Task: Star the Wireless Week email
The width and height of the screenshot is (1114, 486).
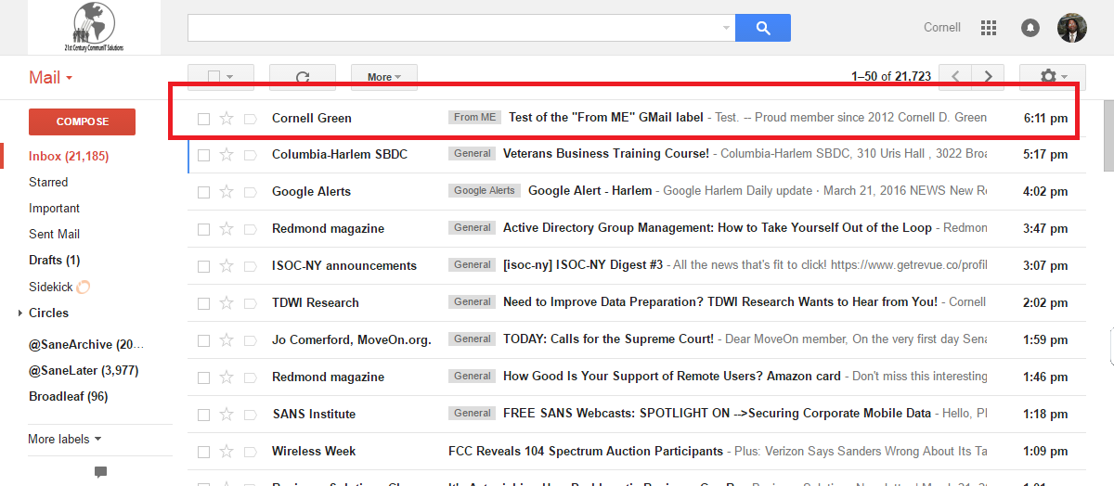Action: [226, 451]
